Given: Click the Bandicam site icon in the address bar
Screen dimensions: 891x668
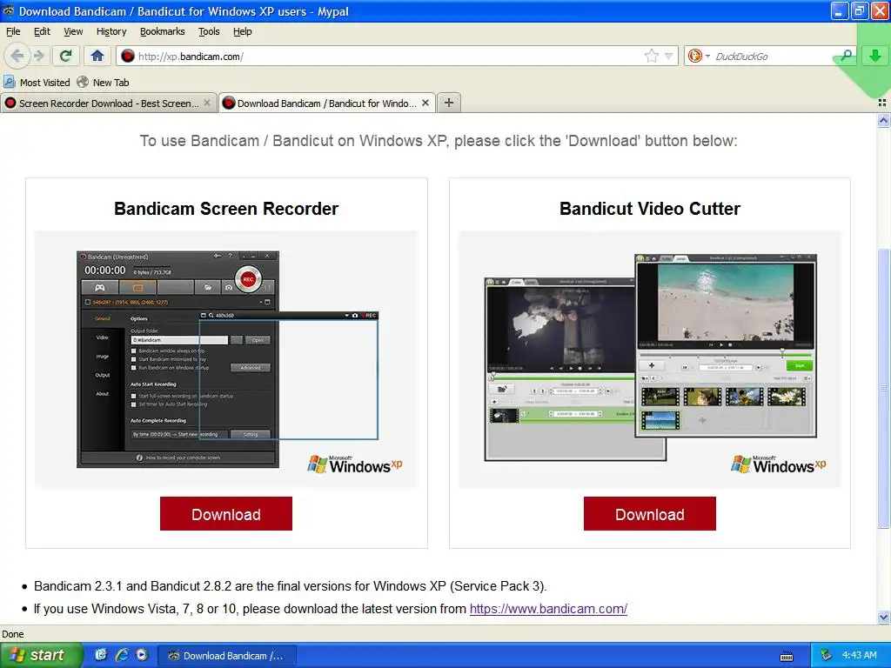Looking at the screenshot, I should pyautogui.click(x=128, y=56).
